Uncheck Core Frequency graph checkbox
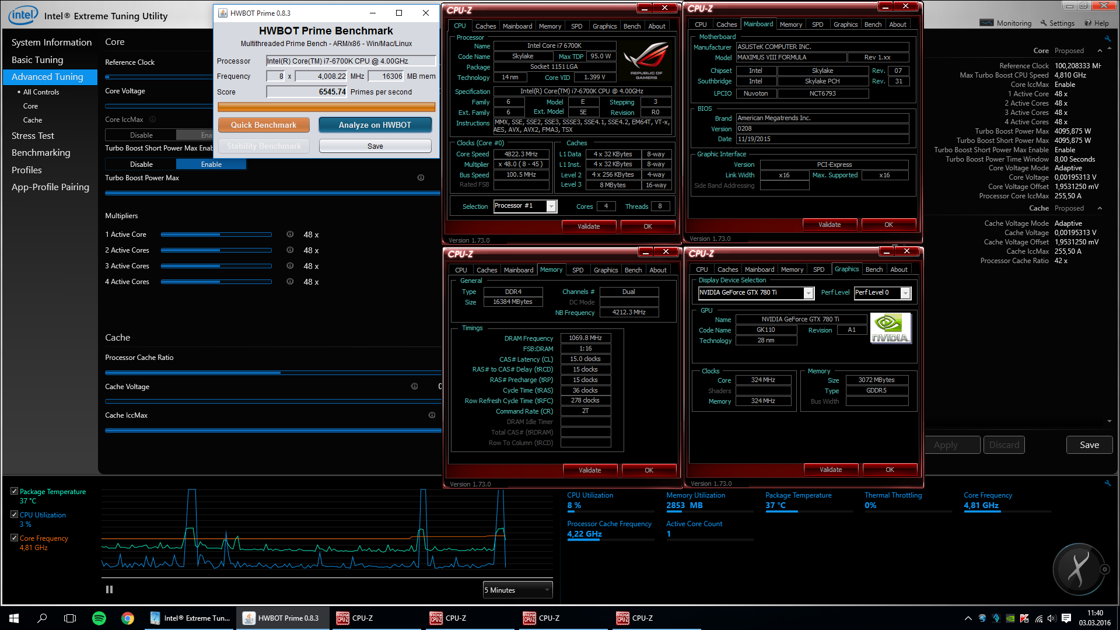This screenshot has width=1120, height=630. pyautogui.click(x=14, y=538)
